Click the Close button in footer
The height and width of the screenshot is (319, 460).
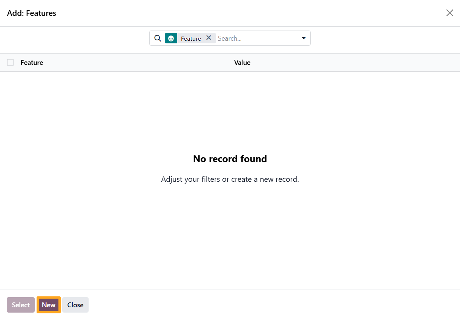click(x=75, y=305)
